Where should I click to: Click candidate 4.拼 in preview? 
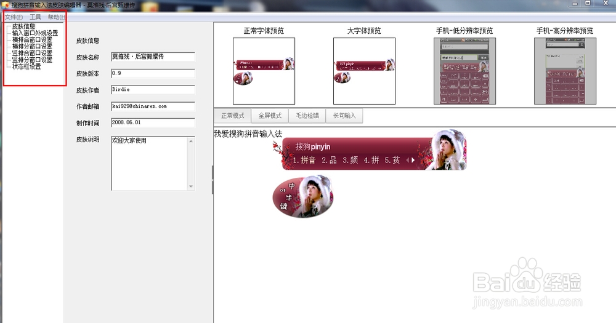pyautogui.click(x=371, y=160)
